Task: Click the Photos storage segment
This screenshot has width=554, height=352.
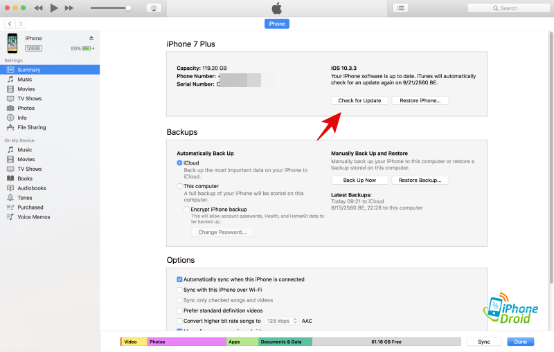Action: [x=186, y=342]
